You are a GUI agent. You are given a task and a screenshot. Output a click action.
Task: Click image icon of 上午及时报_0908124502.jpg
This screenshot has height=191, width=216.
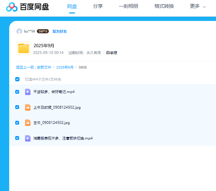(x=28, y=107)
